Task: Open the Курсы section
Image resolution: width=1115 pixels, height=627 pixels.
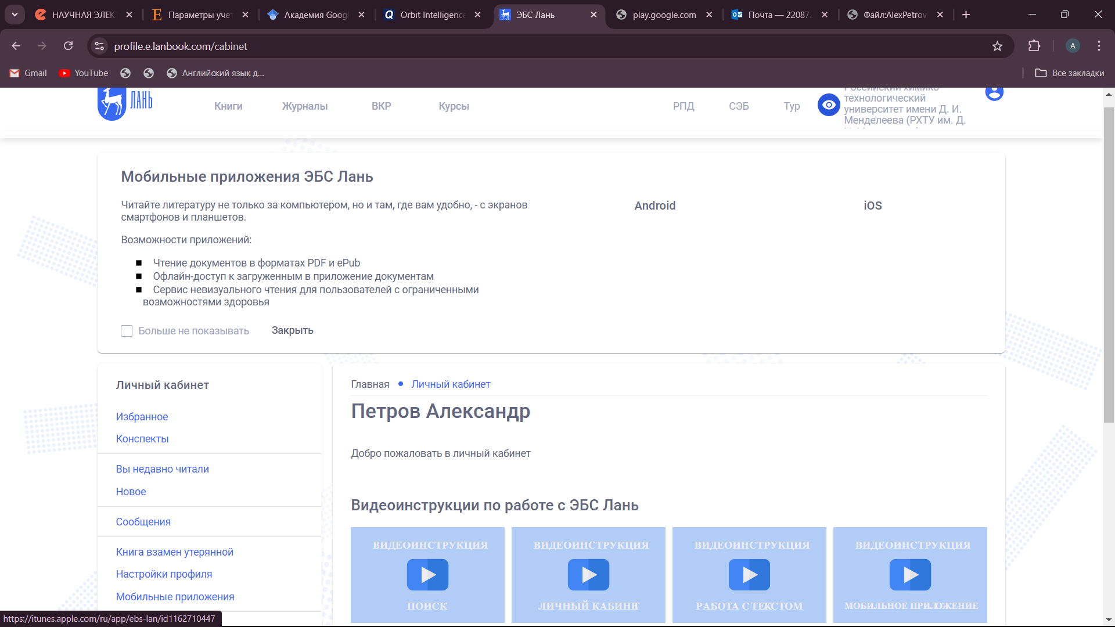Action: [x=454, y=106]
